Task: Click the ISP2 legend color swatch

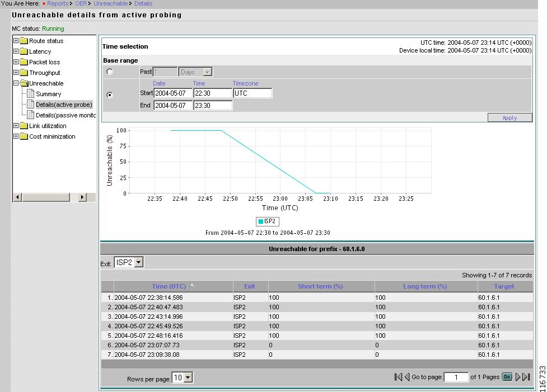Action: click(260, 221)
